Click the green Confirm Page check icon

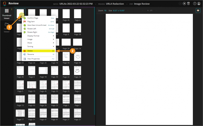pyautogui.click(x=25, y=18)
